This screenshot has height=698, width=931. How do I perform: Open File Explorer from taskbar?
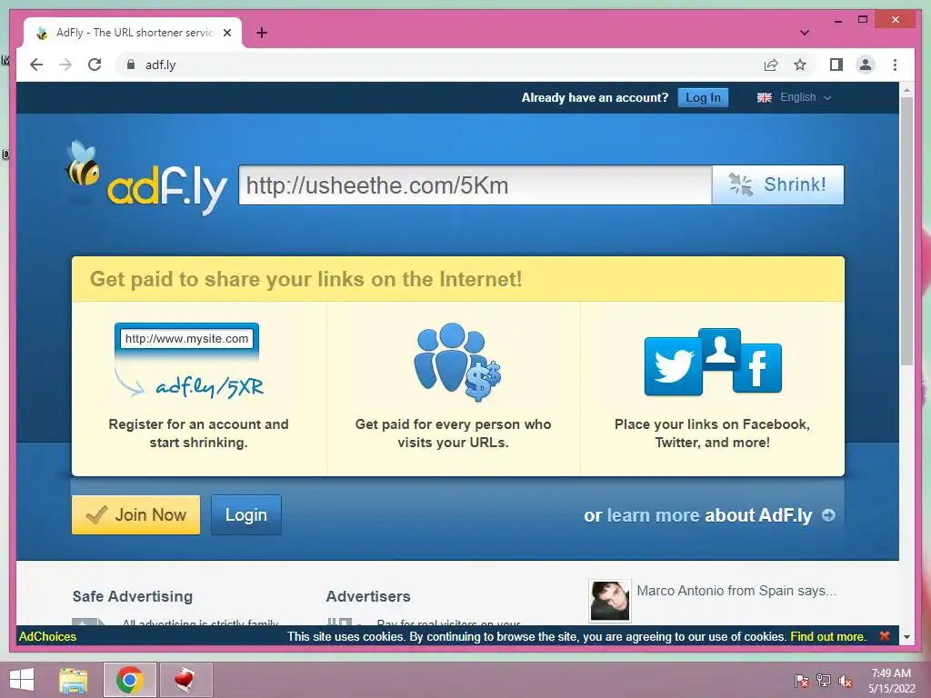click(x=73, y=680)
